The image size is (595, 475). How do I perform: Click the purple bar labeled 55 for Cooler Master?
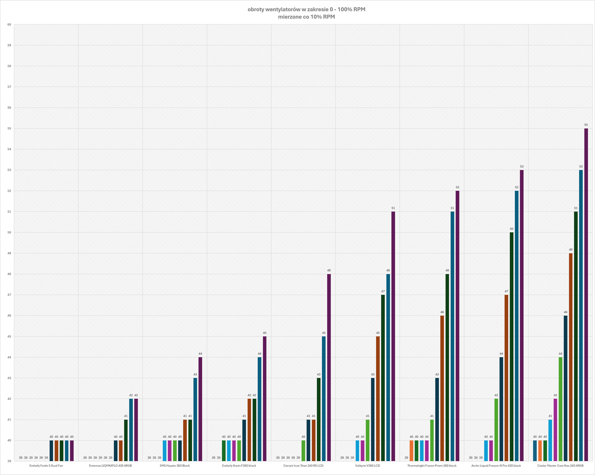586,295
